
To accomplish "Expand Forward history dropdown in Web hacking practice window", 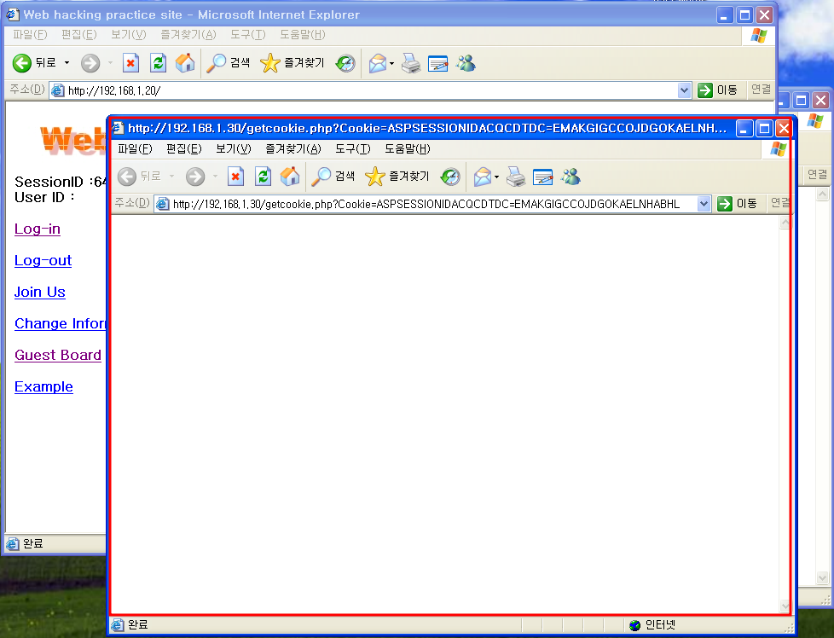I will 110,63.
